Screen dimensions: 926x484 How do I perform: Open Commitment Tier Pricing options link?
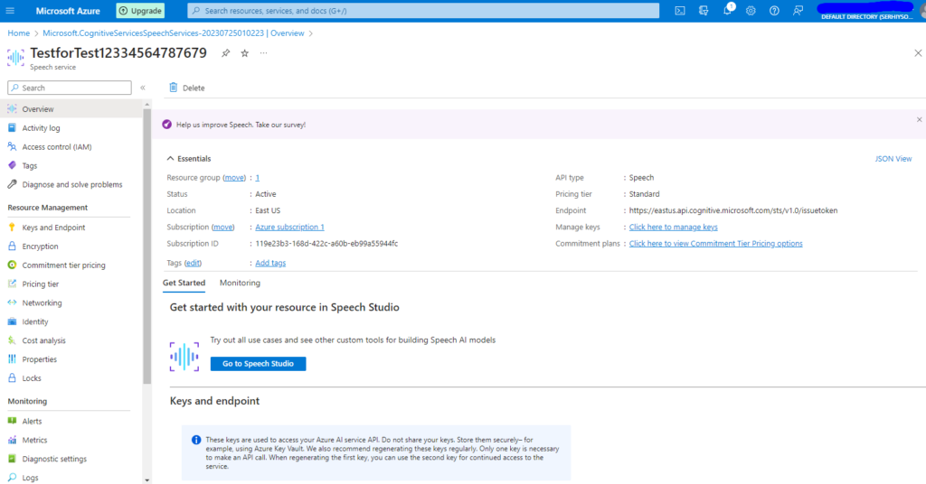716,244
